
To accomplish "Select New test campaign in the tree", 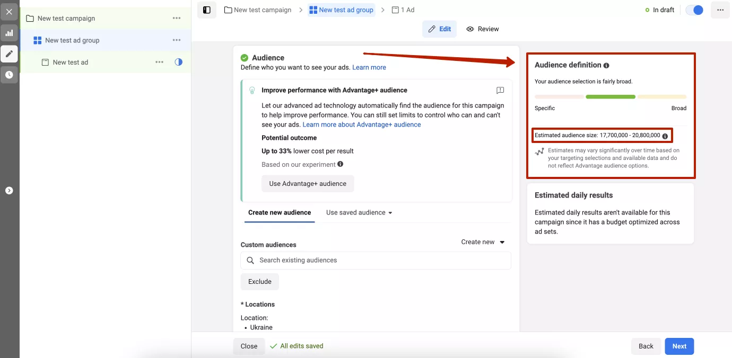I will coord(66,19).
